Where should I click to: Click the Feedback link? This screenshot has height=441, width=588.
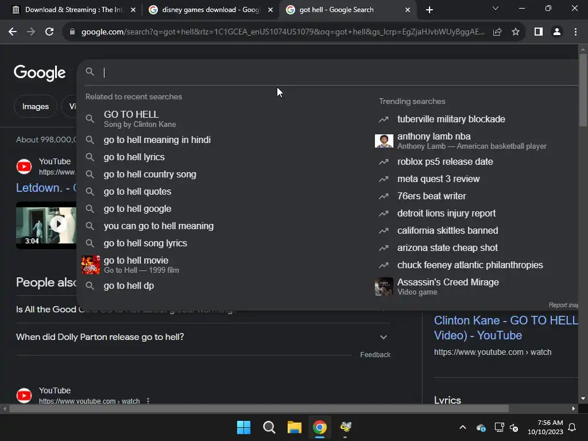tap(375, 355)
